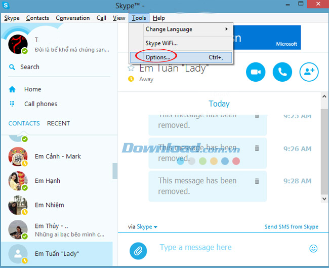Expand the Change Language submenu
Image resolution: width=329 pixels, height=268 pixels.
click(x=181, y=29)
